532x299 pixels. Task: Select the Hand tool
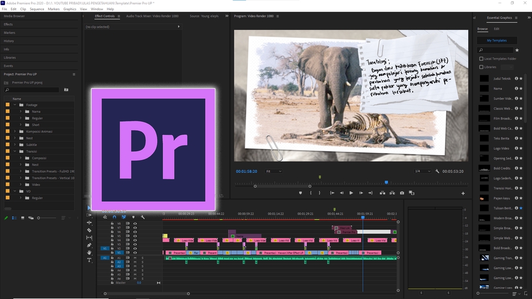click(x=89, y=252)
